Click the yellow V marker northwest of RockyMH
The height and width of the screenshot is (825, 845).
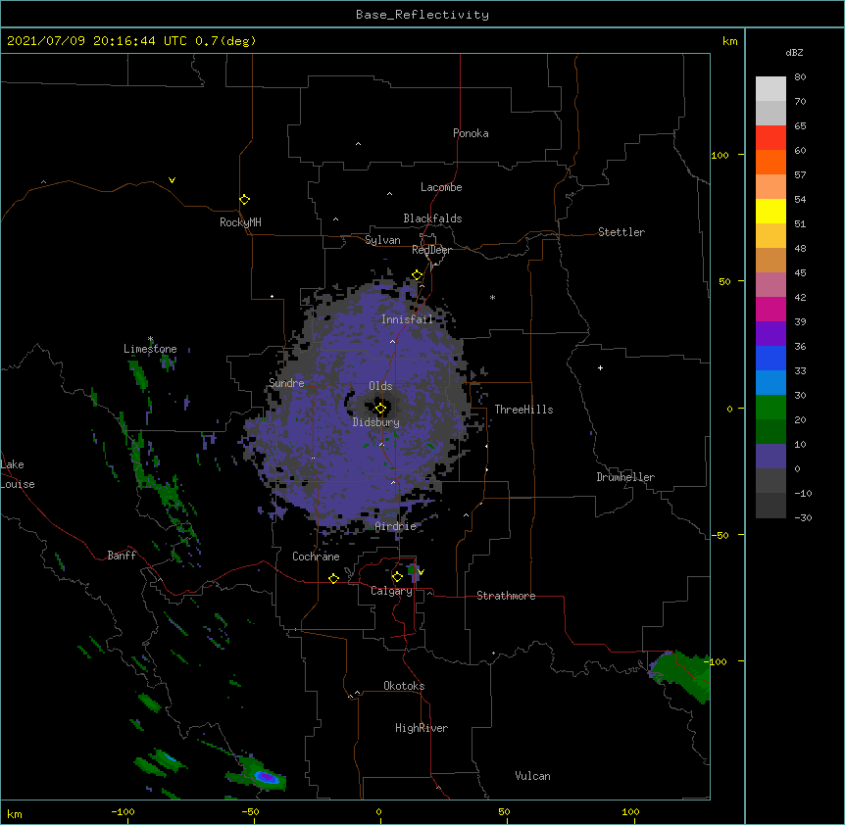tap(172, 180)
